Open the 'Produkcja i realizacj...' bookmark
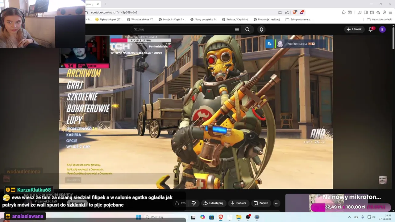This screenshot has width=395, height=222. [268, 19]
